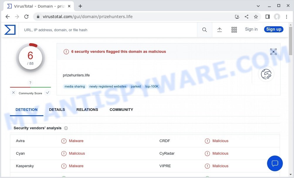Go back to the previous page
294x178 pixels.
click(x=8, y=17)
